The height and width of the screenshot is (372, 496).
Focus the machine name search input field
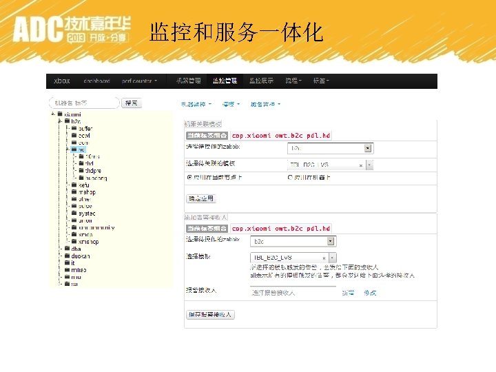(84, 103)
